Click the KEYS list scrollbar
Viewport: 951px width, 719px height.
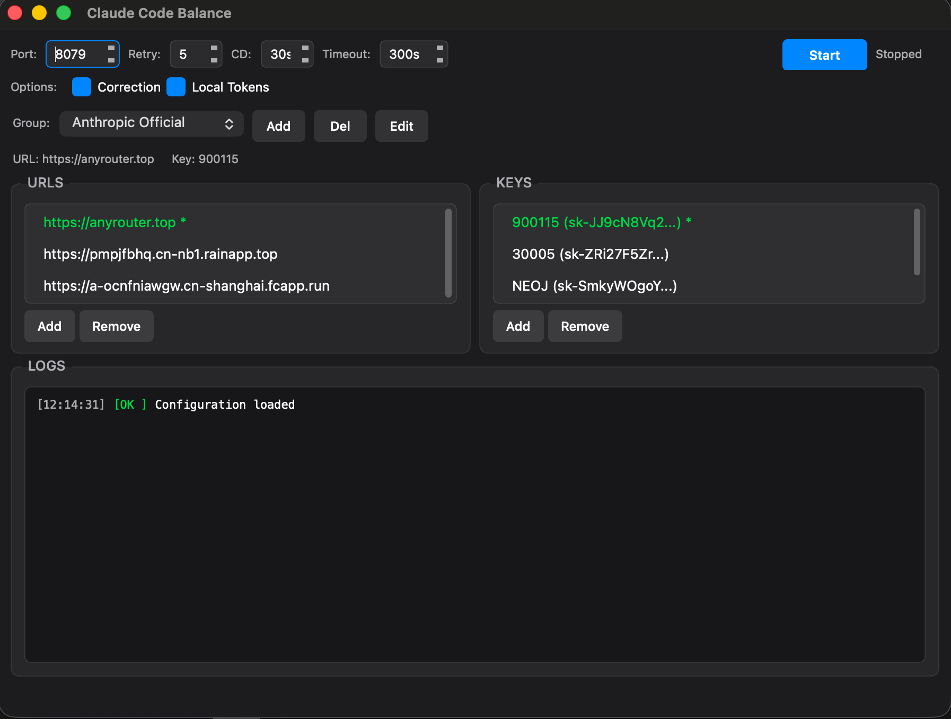point(917,242)
